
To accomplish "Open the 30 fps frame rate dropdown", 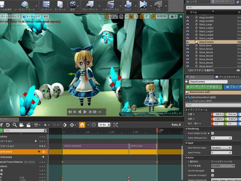I will pos(104,125).
